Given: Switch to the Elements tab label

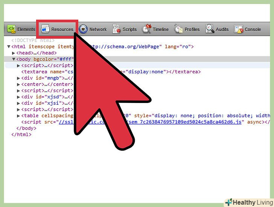Looking at the screenshot, I should (26, 29).
